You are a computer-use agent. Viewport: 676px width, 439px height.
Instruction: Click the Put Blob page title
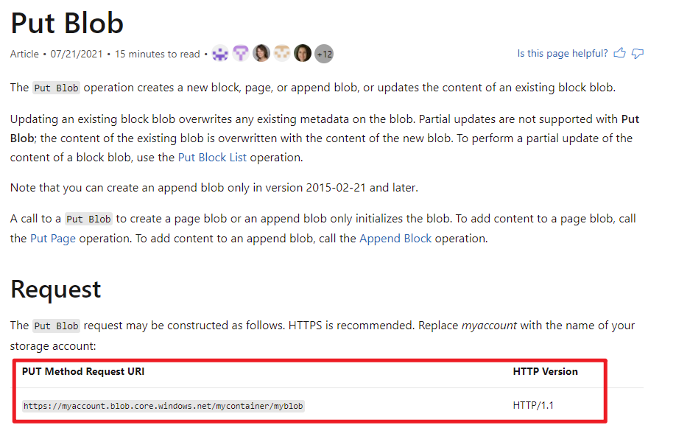point(67,24)
